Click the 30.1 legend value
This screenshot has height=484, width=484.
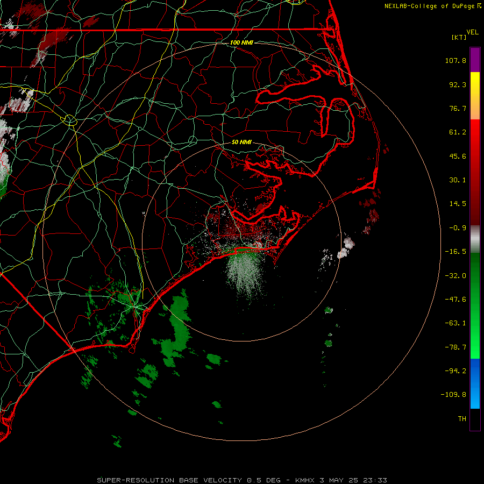point(458,180)
